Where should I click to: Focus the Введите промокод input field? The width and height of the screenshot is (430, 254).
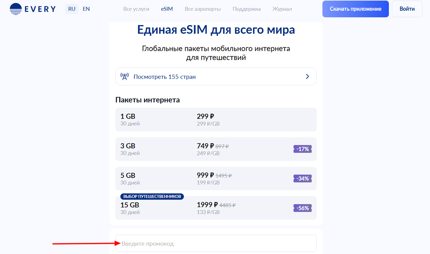(x=216, y=244)
